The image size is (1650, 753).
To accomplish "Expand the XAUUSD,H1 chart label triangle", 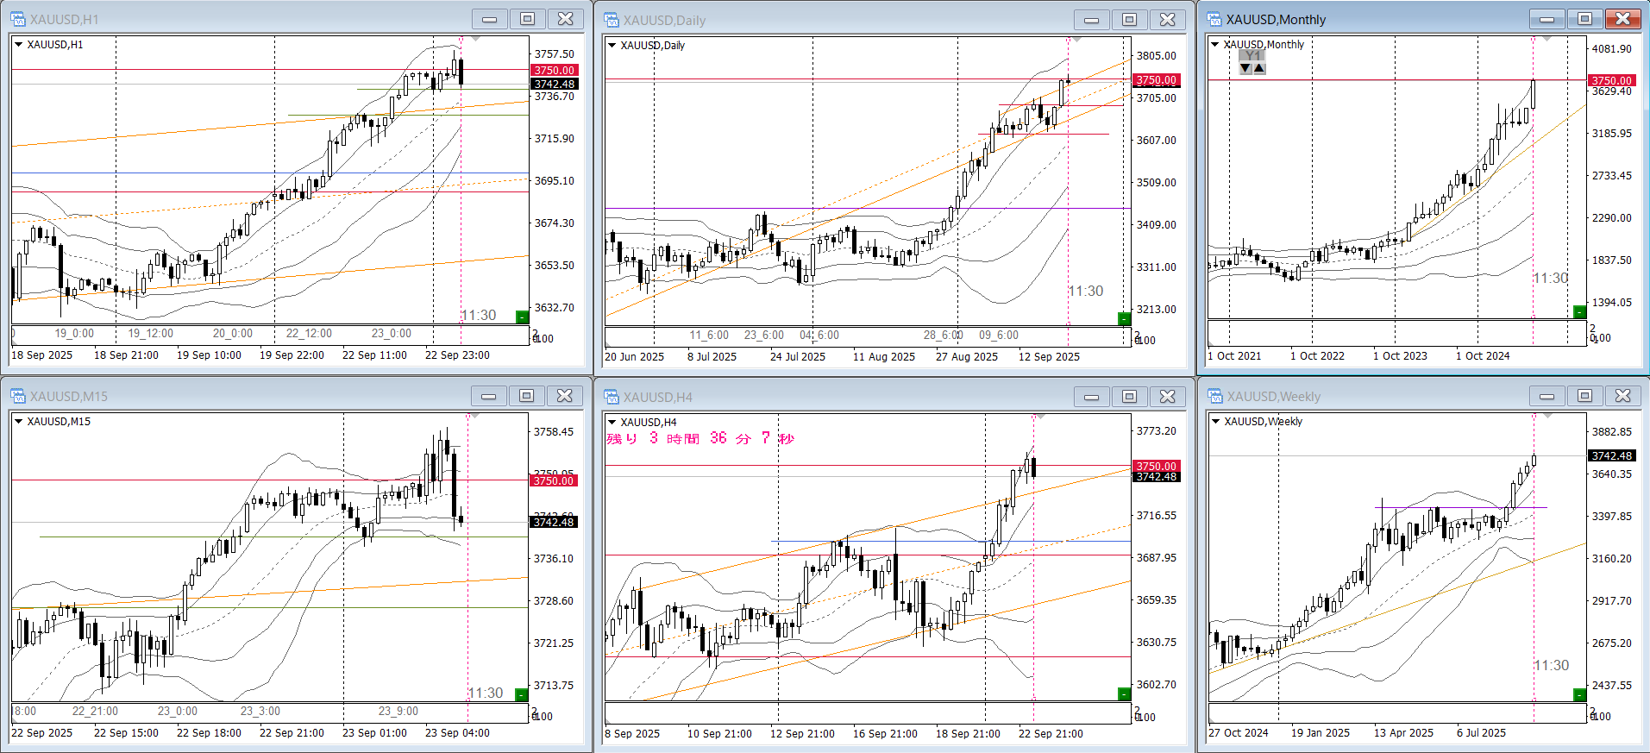I will (18, 44).
